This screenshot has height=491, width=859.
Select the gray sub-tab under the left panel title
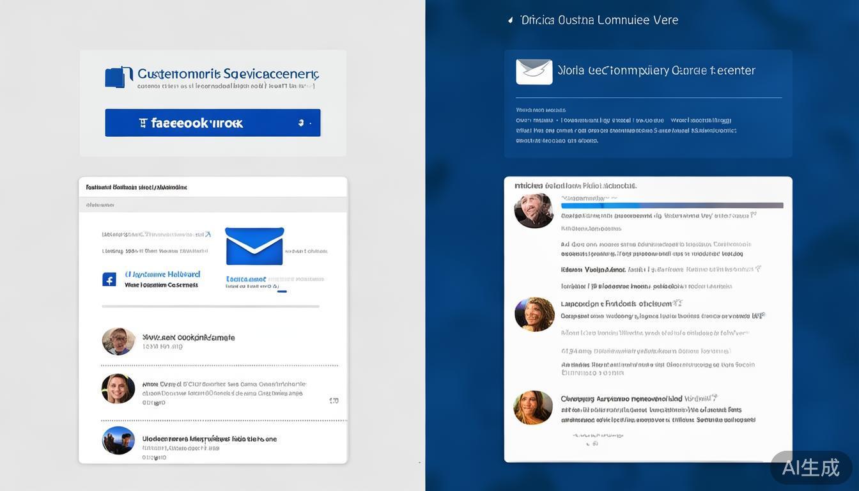100,205
